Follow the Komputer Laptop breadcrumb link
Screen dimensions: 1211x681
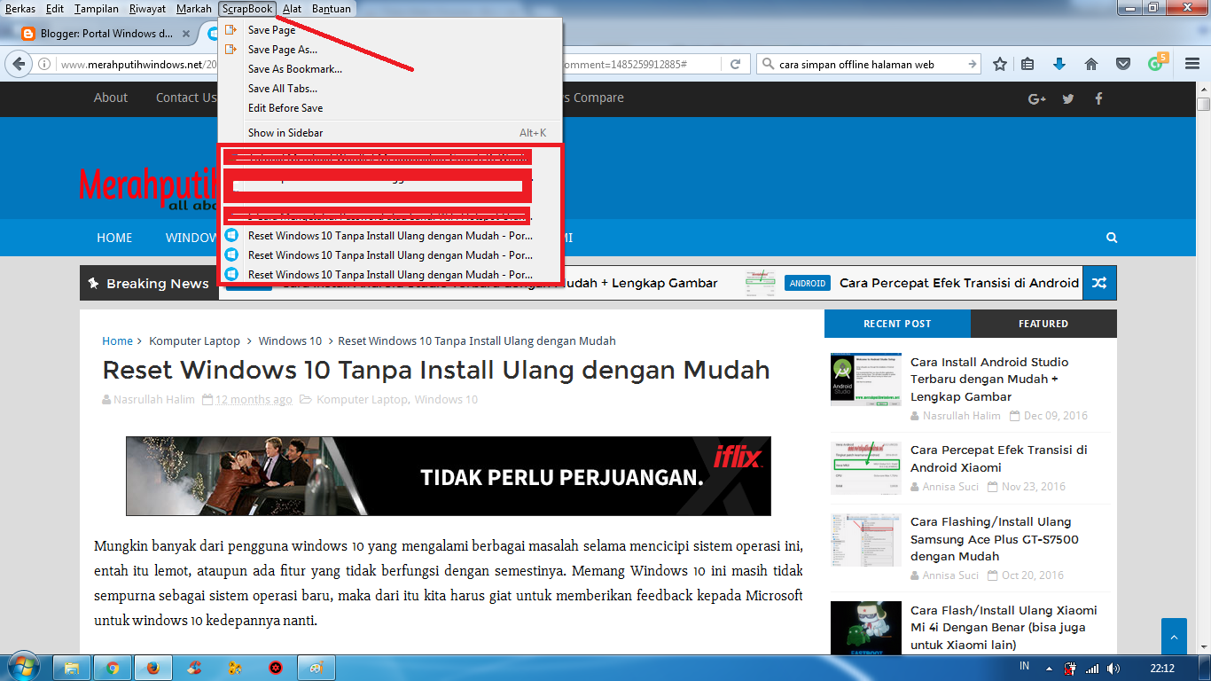194,340
